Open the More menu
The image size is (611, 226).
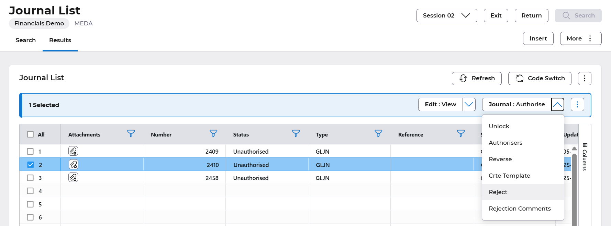tap(581, 38)
